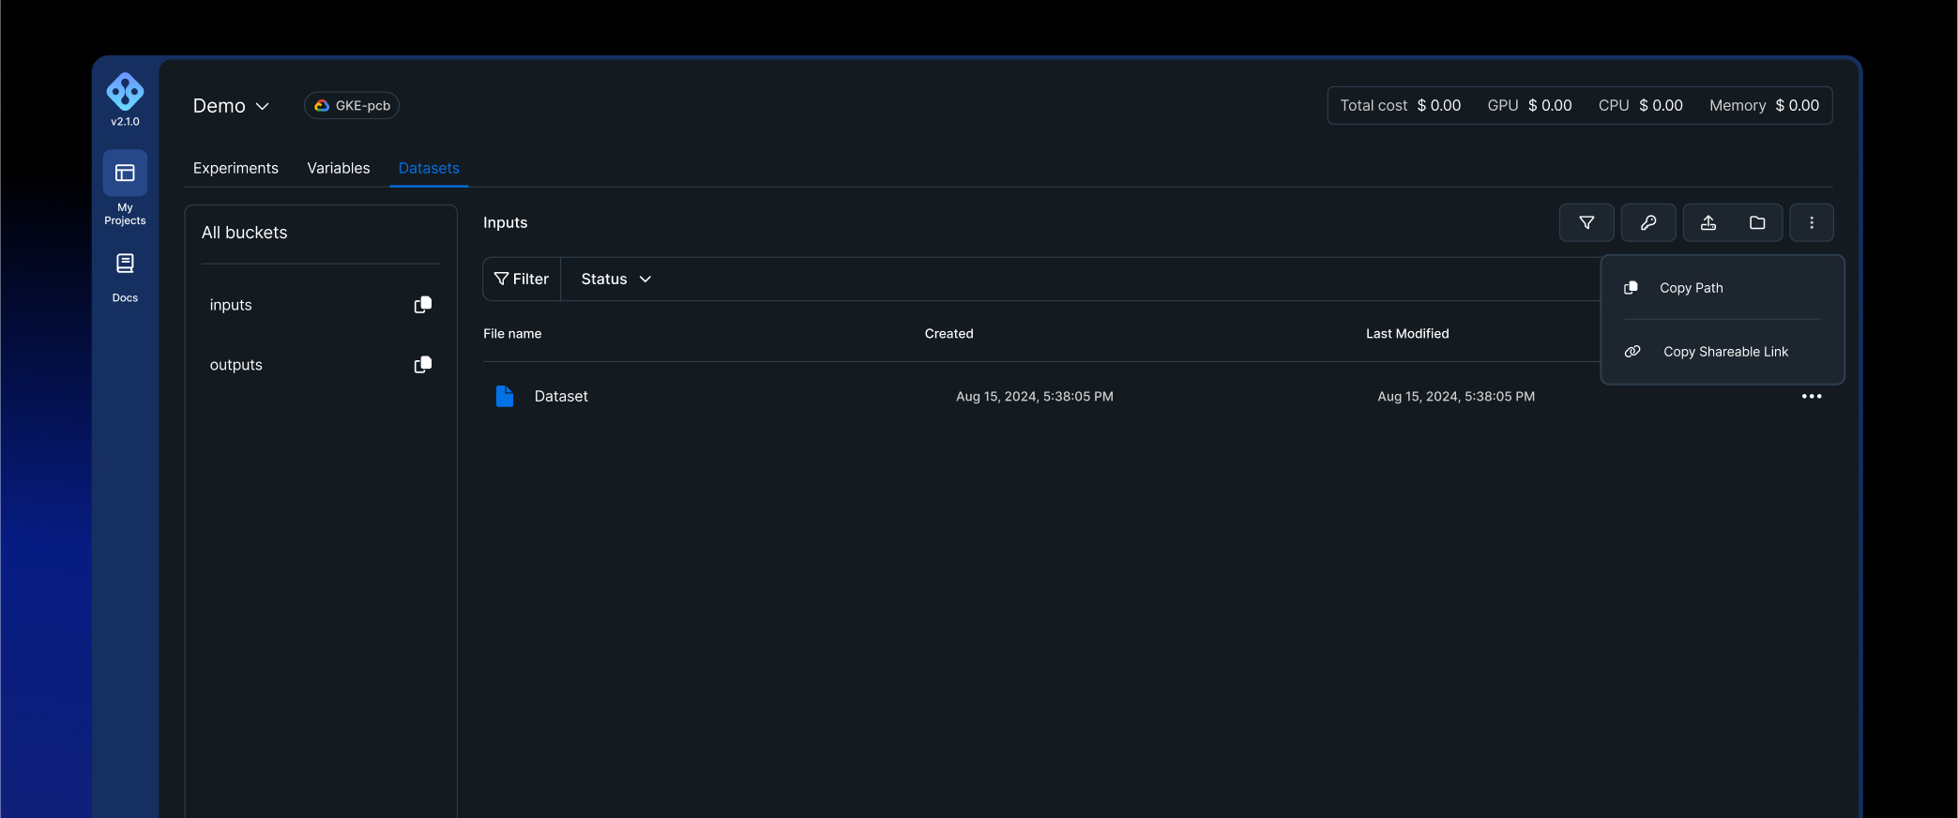Viewport: 1958px width, 818px height.
Task: Click the Memory $ 0.00 cost
Action: pyautogui.click(x=1765, y=106)
